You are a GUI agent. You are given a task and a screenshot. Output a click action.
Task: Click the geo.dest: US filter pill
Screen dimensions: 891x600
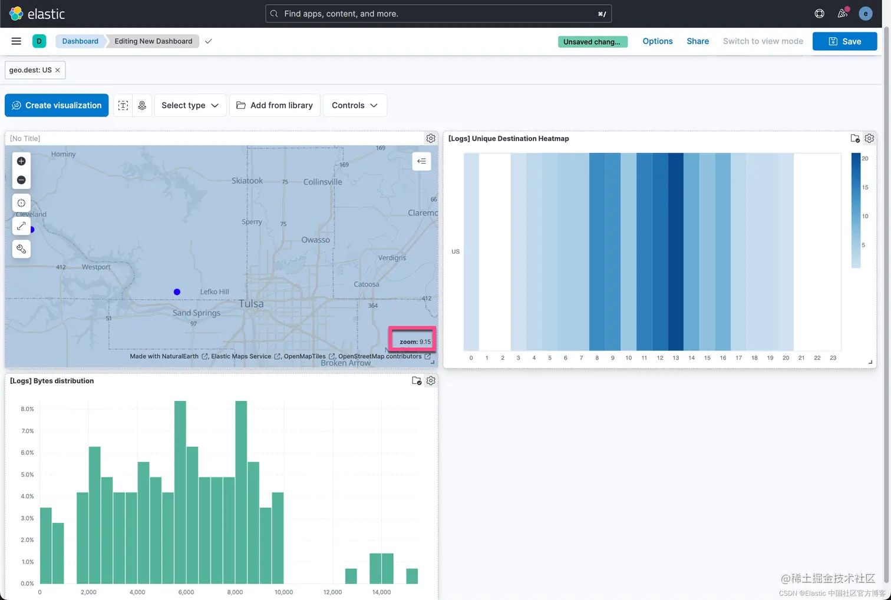[x=31, y=70]
